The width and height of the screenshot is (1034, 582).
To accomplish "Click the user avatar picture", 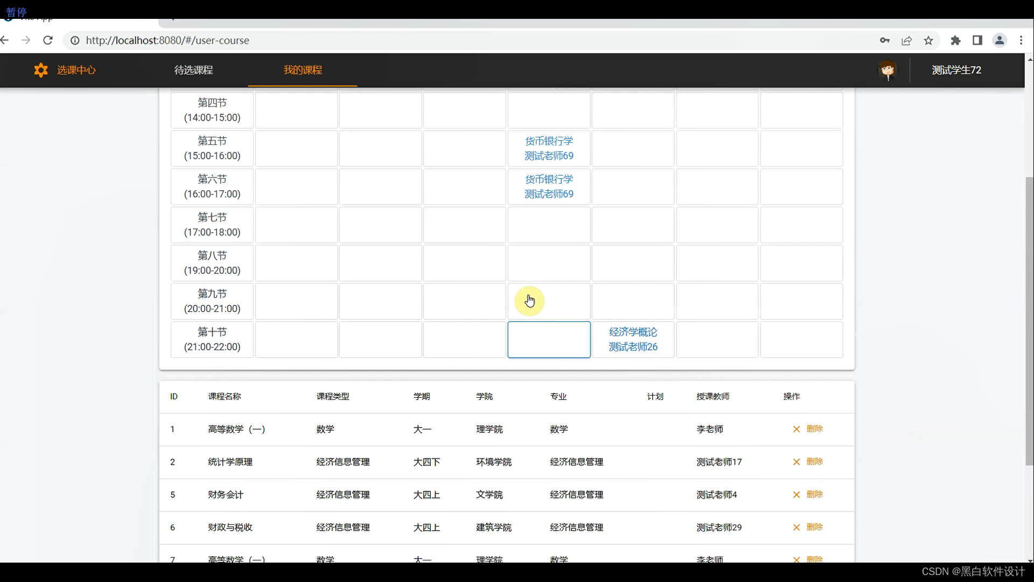I will (x=888, y=70).
